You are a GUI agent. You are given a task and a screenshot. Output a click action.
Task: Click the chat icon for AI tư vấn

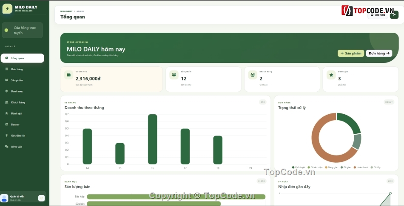6,147
